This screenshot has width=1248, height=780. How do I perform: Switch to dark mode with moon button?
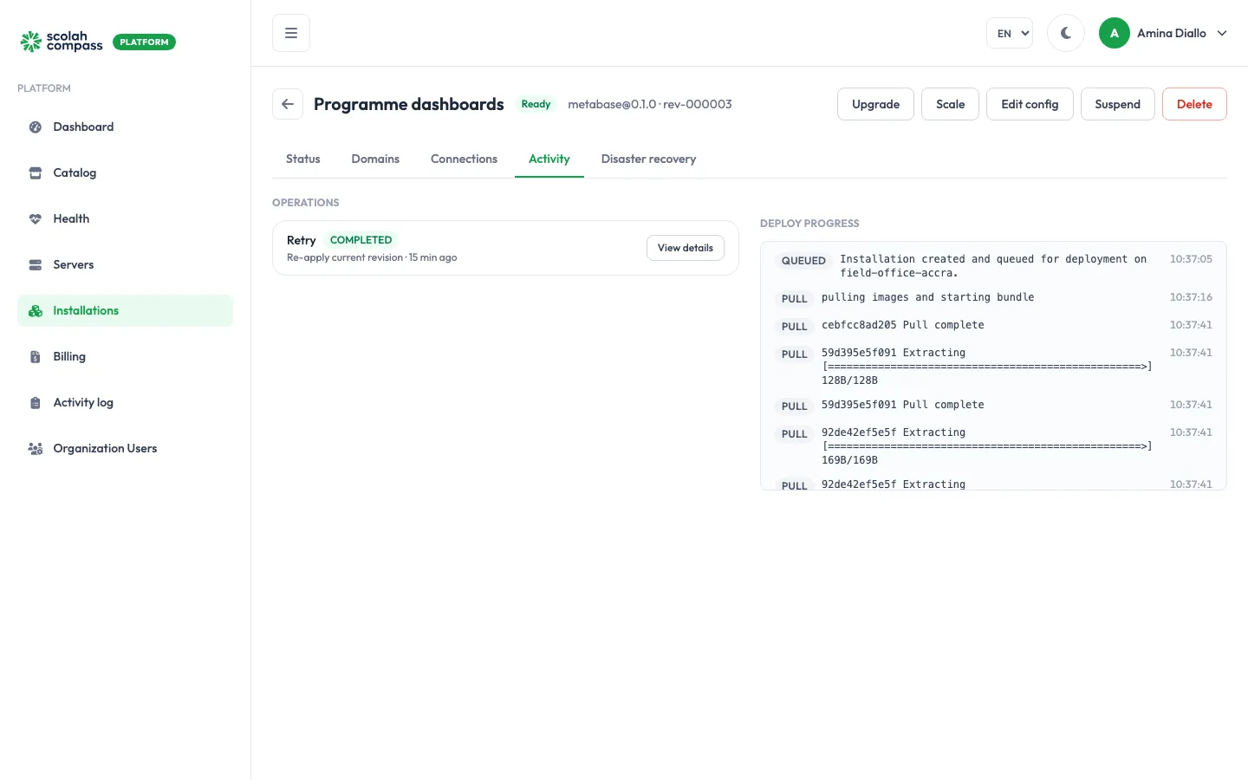point(1066,33)
